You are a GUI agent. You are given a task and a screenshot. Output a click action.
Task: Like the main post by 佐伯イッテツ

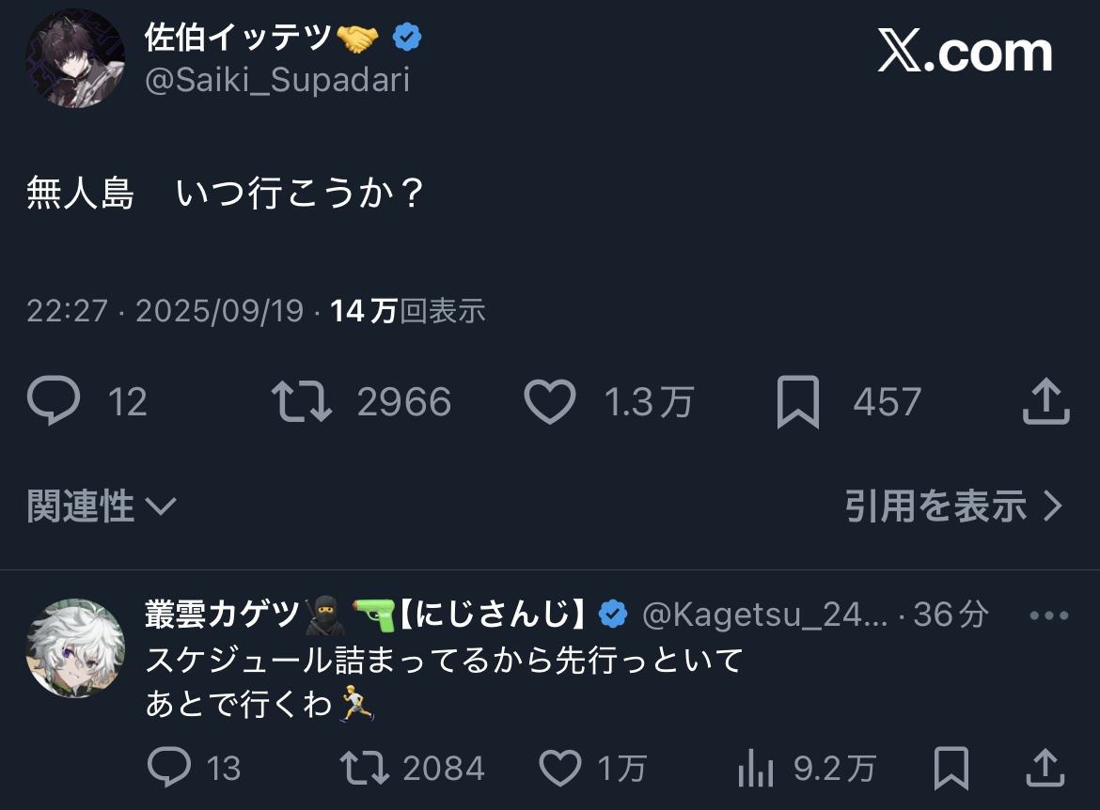549,401
